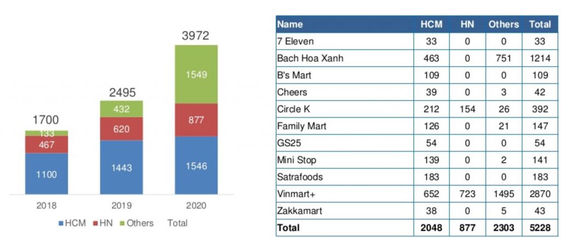Click the blue HCM legend swatch
The width and height of the screenshot is (561, 238).
pyautogui.click(x=61, y=223)
